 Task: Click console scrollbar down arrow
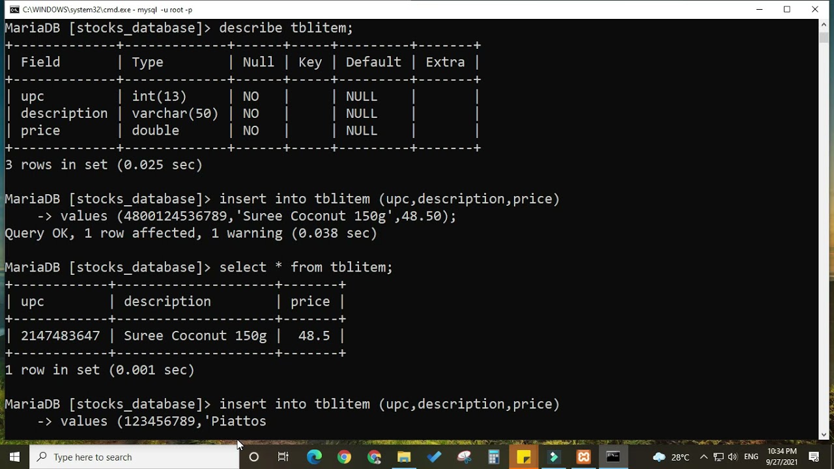(x=824, y=434)
